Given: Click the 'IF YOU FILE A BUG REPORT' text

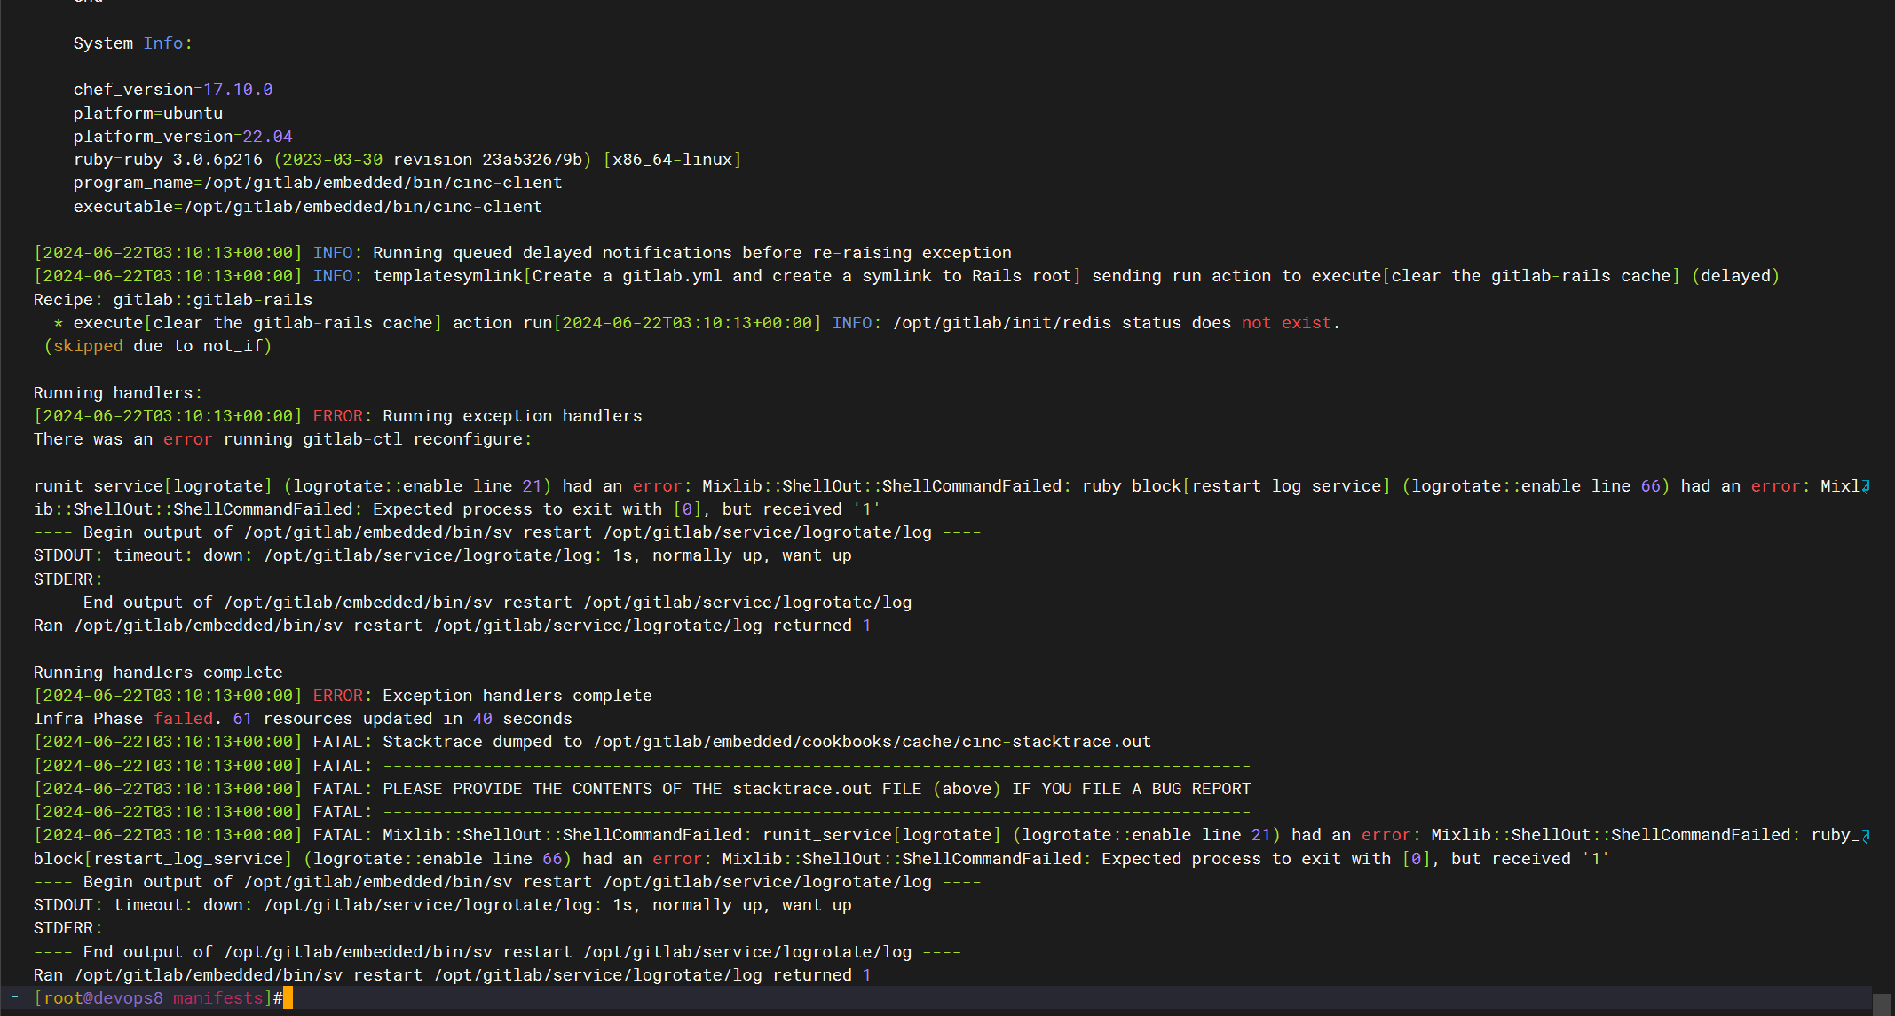Looking at the screenshot, I should [1132, 789].
